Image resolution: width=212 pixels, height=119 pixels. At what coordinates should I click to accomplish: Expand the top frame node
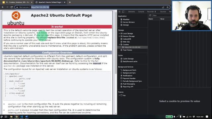click(x=119, y=96)
